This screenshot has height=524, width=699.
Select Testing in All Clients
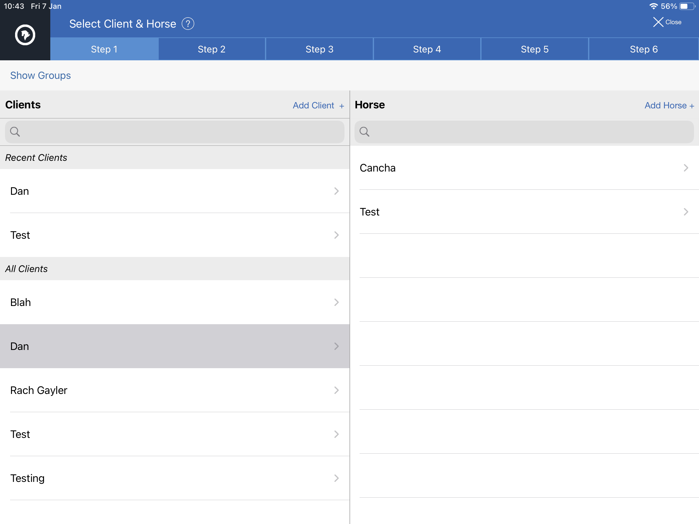pyautogui.click(x=175, y=478)
